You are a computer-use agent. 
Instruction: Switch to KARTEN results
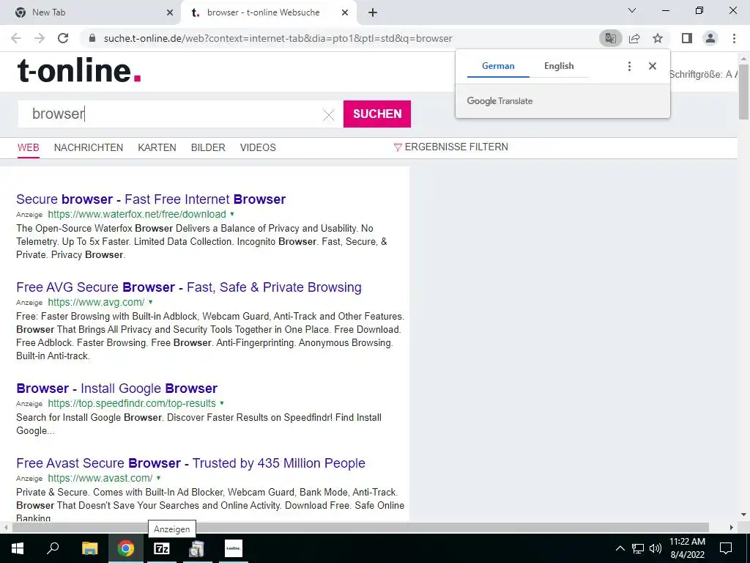157,147
